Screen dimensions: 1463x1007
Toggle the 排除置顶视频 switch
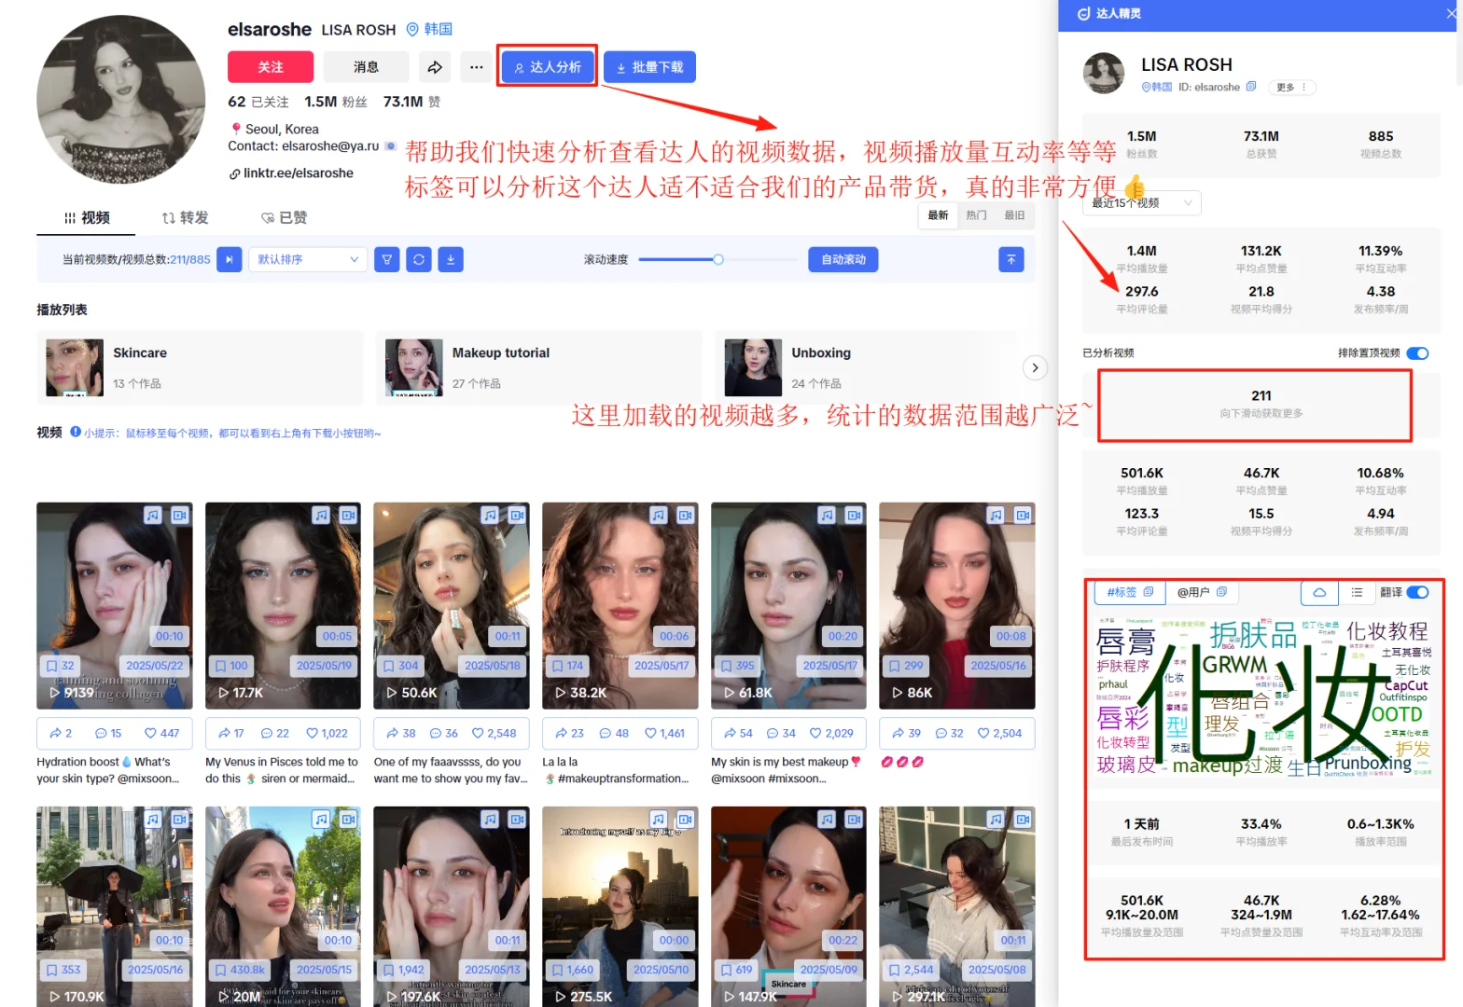tap(1417, 352)
